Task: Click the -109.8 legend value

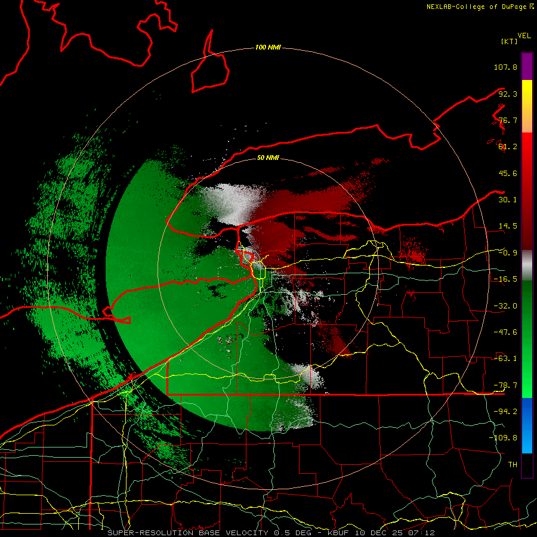Action: click(503, 438)
